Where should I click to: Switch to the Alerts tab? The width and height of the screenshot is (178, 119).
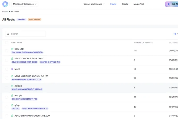[x=125, y=4]
